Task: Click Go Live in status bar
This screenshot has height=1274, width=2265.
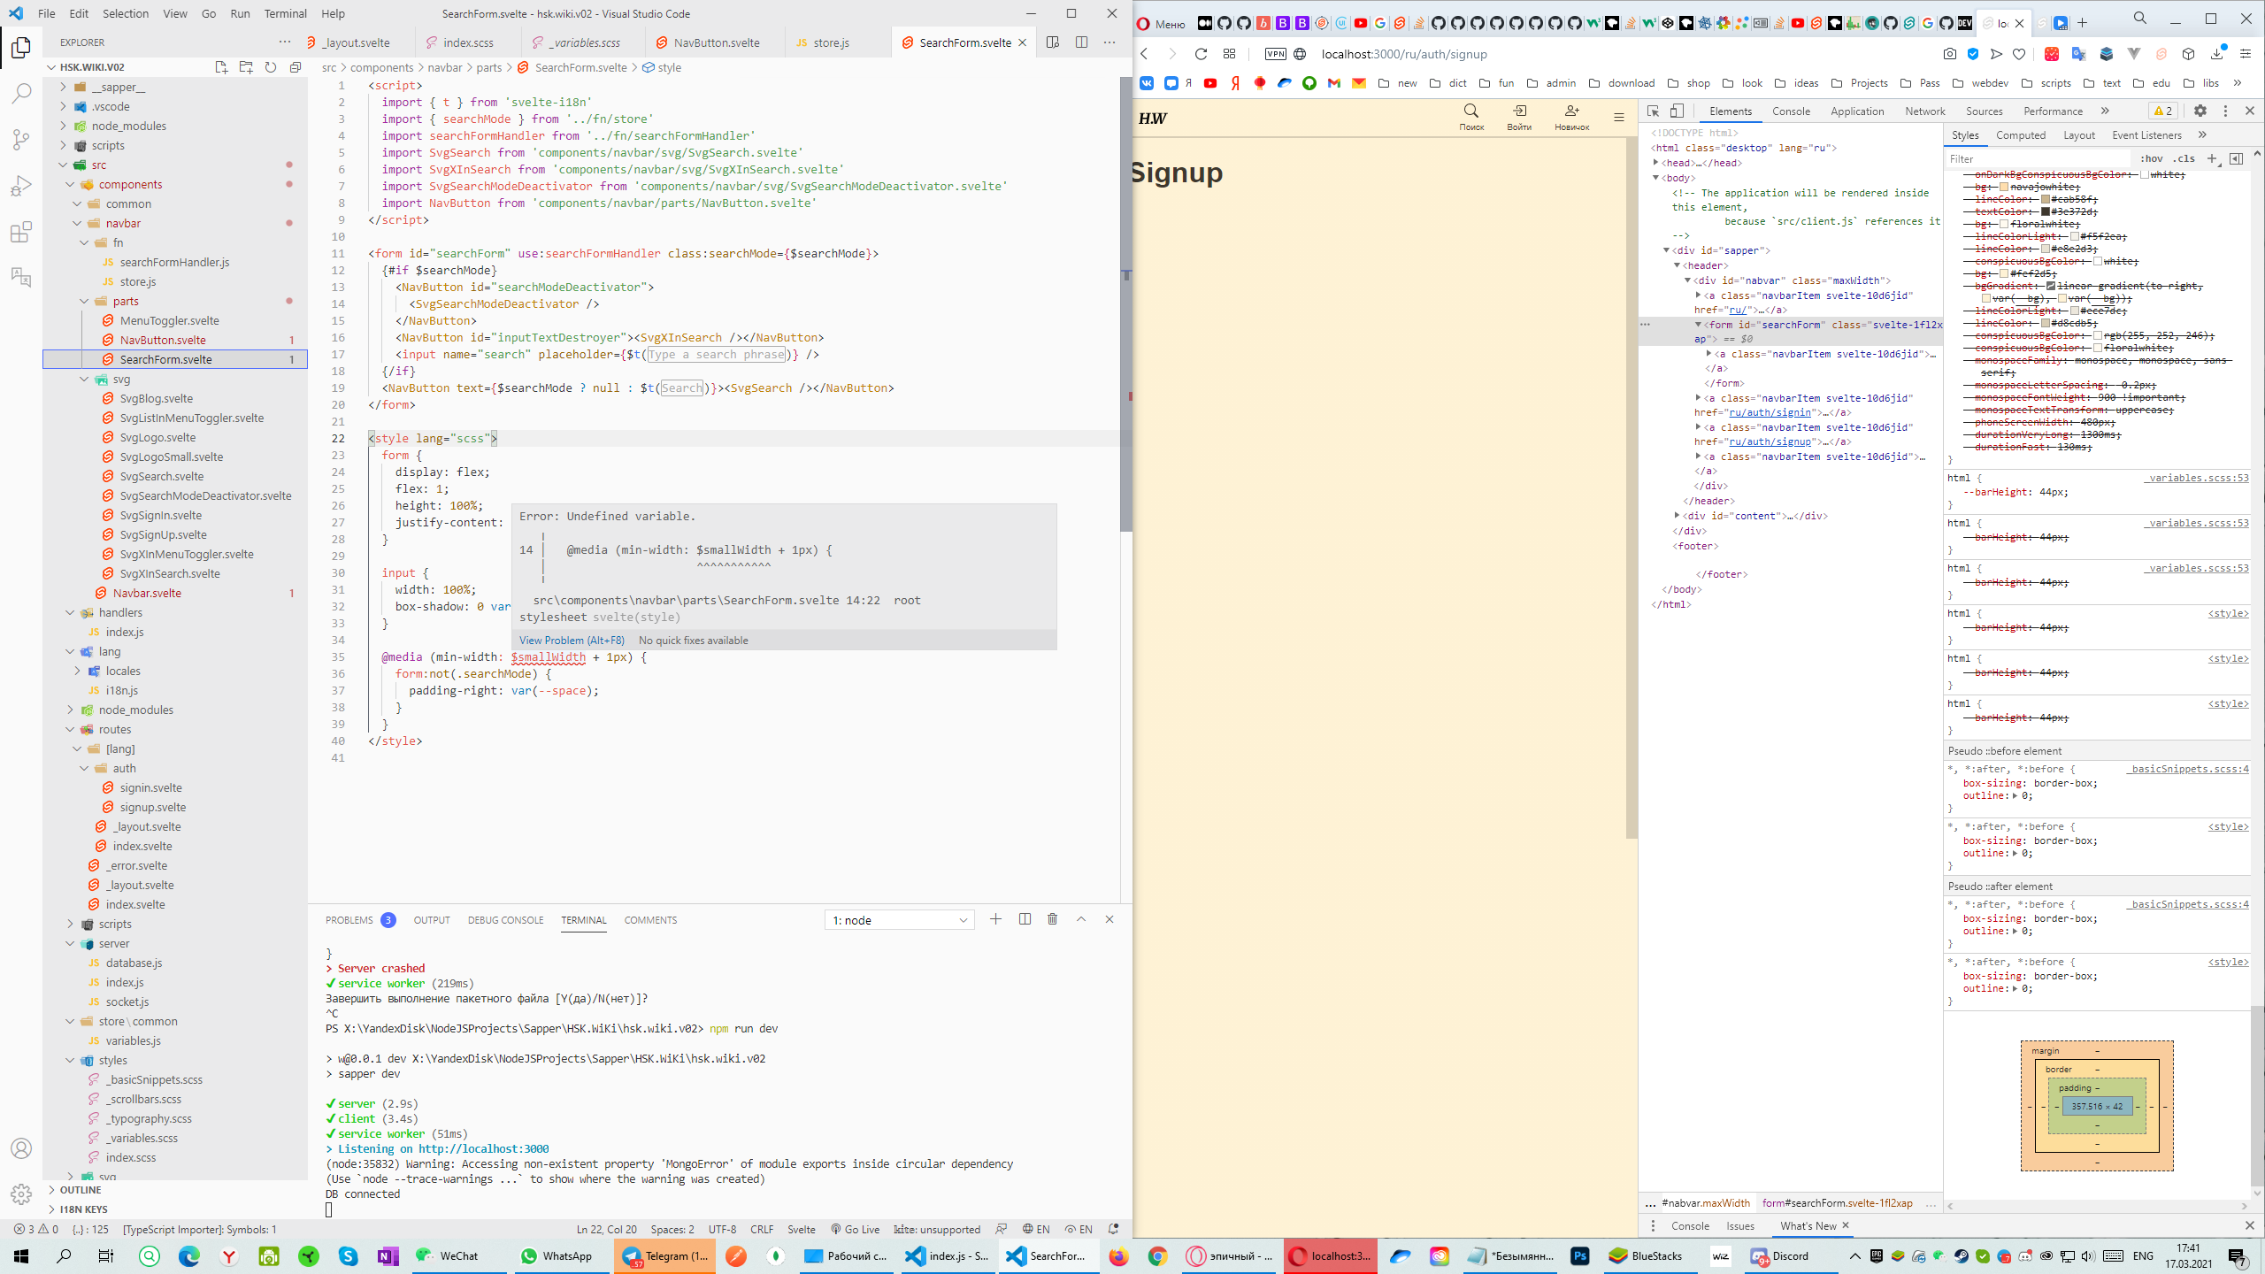Action: click(x=855, y=1229)
